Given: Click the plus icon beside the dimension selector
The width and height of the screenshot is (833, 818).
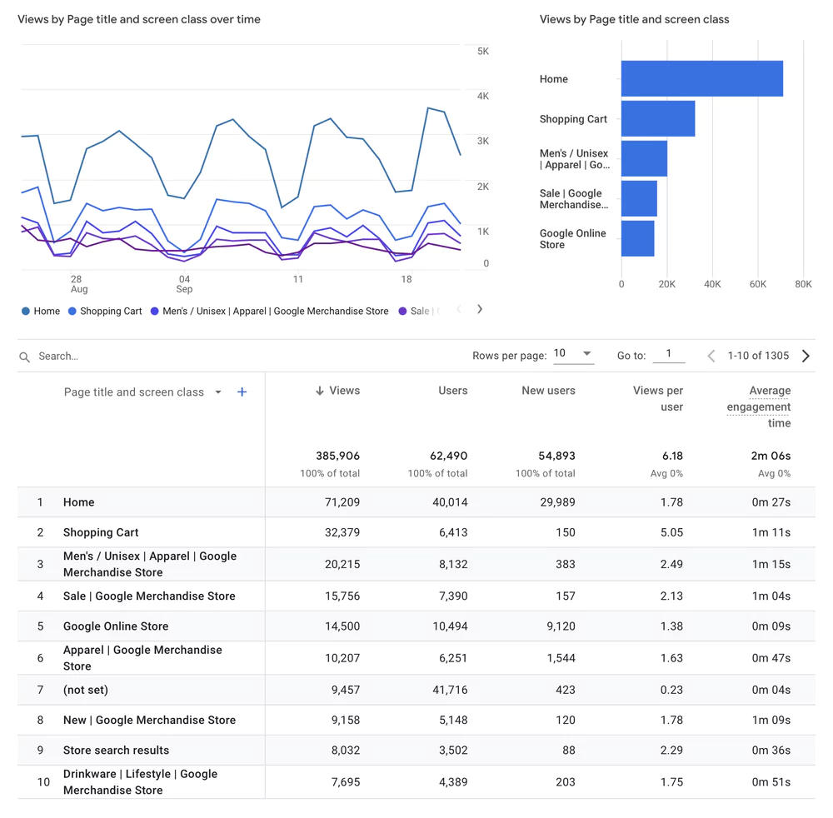Looking at the screenshot, I should (242, 392).
